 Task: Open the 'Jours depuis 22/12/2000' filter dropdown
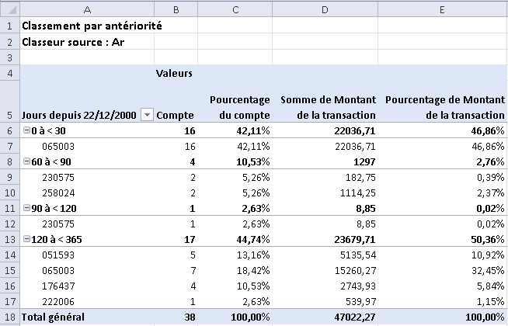(147, 115)
